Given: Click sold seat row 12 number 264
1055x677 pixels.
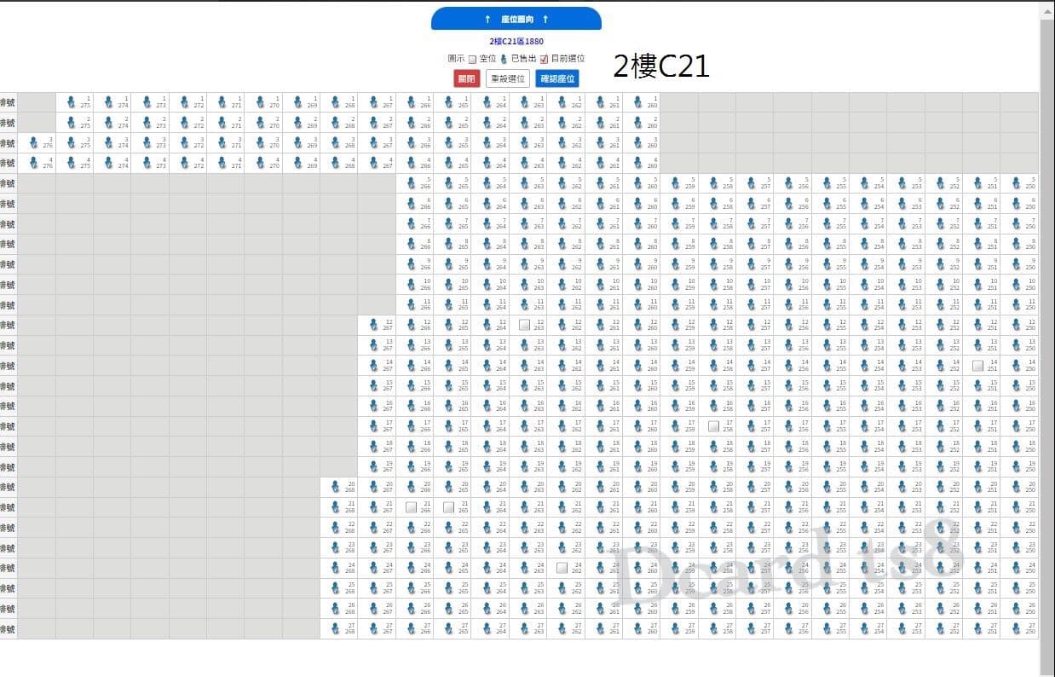Looking at the screenshot, I should click(487, 325).
